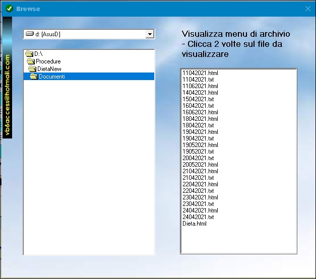Screen dimensions: 316x279
Task: Select file 21042021.txt
Action: click(198, 178)
